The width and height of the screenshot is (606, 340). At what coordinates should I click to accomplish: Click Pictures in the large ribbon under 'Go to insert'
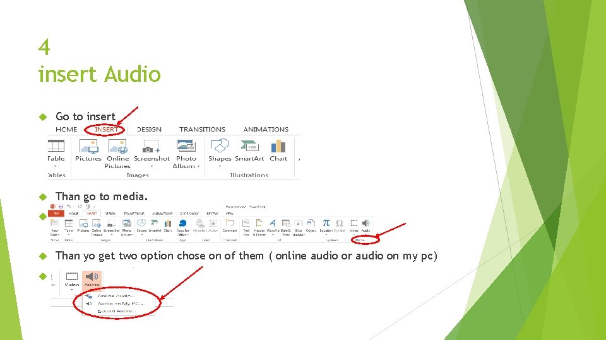click(x=88, y=150)
